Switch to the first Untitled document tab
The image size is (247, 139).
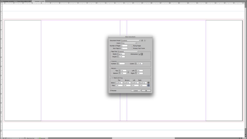(x=8, y=1)
